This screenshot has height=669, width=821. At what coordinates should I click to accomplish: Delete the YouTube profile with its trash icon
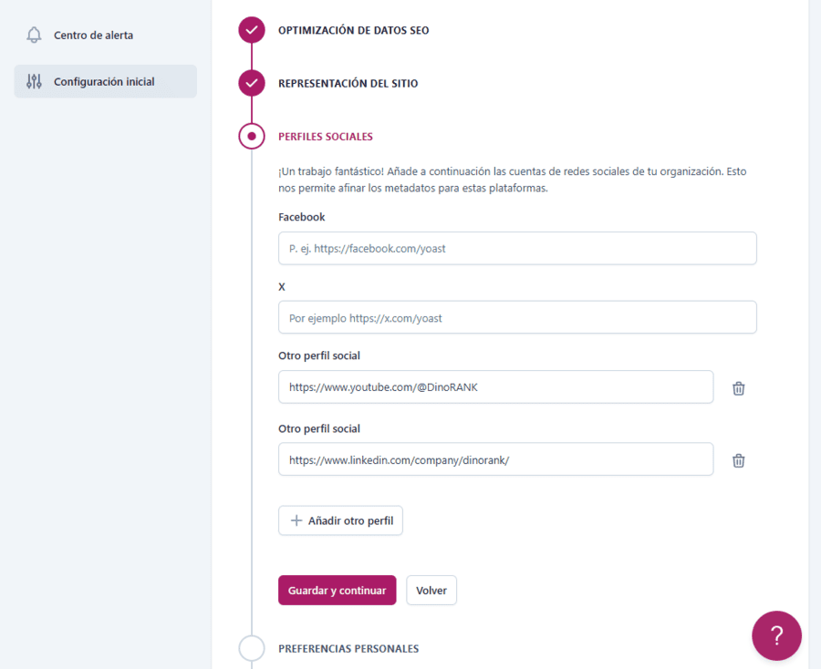click(x=738, y=387)
